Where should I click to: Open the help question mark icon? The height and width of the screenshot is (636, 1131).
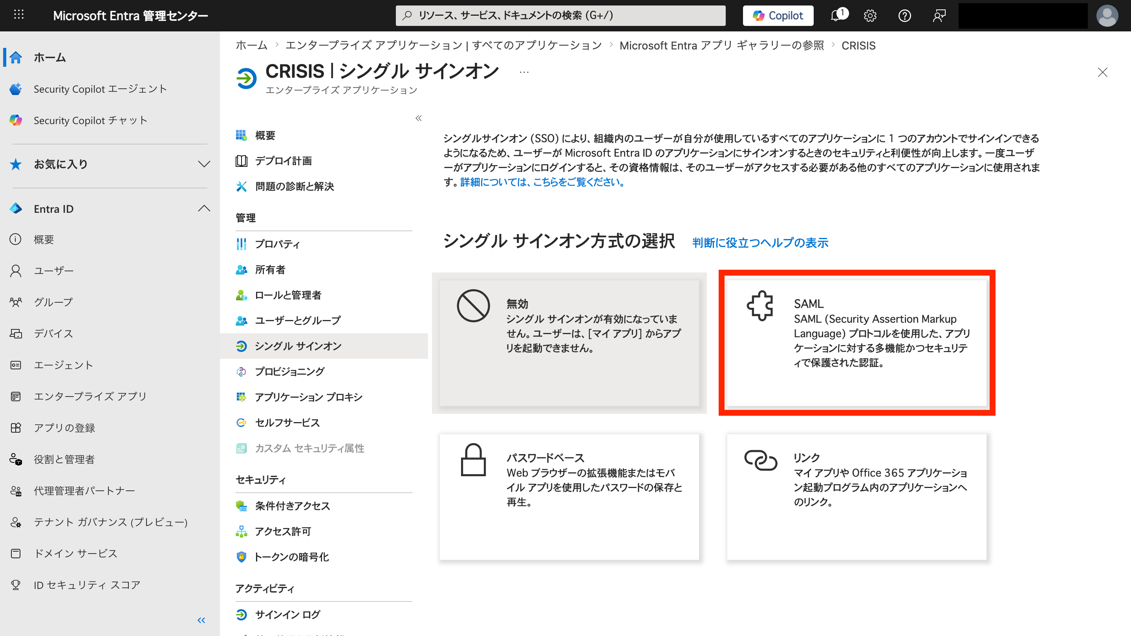point(904,16)
